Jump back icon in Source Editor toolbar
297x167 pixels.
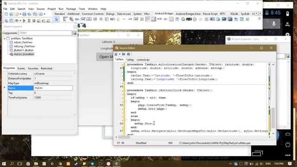click(123, 54)
